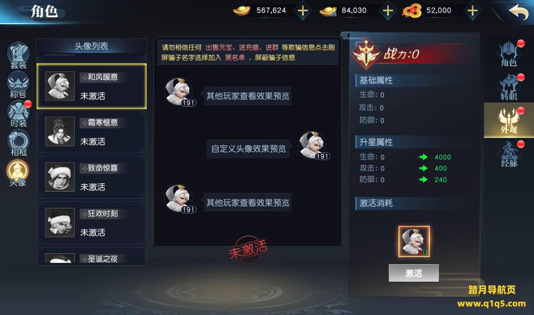The width and height of the screenshot is (534, 315).
Task: Add red coins with plus button
Action: (472, 11)
